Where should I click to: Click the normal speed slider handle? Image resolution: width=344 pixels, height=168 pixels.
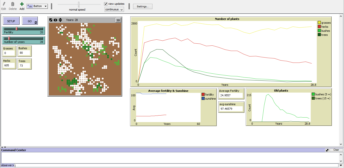tap(79, 4)
